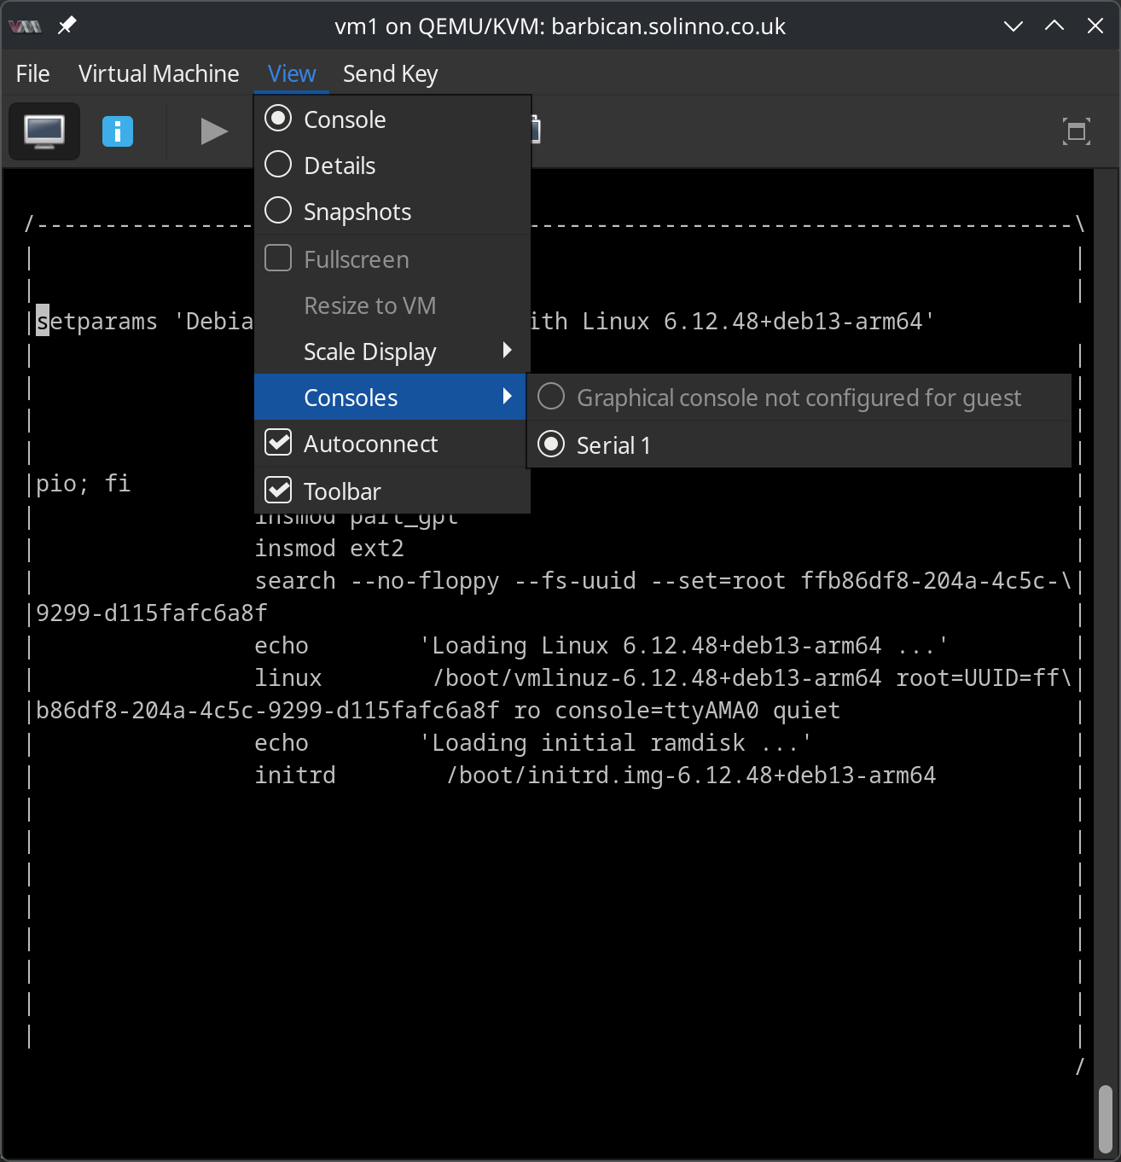Click the graphical console monitor toolbar icon
The width and height of the screenshot is (1121, 1162).
(x=44, y=131)
